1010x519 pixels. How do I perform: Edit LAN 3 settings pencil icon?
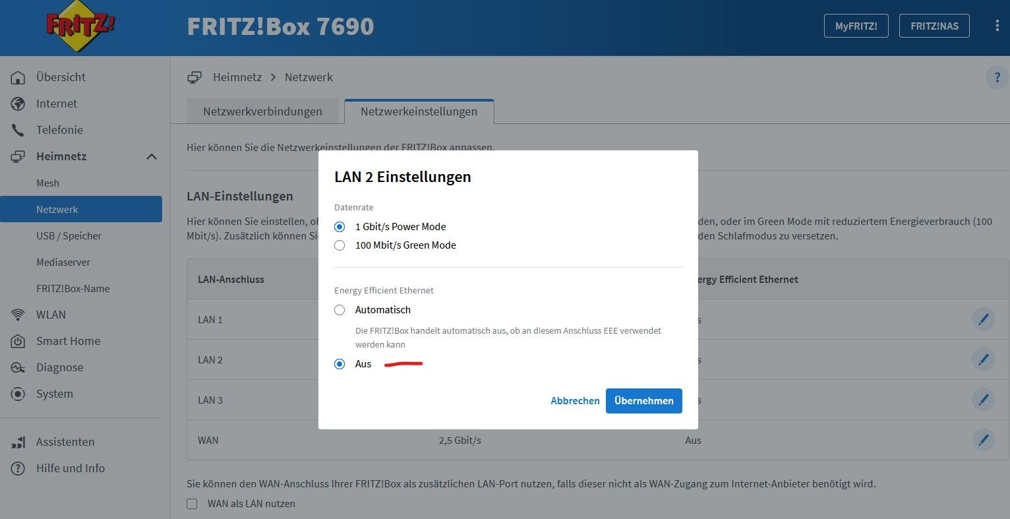[983, 400]
